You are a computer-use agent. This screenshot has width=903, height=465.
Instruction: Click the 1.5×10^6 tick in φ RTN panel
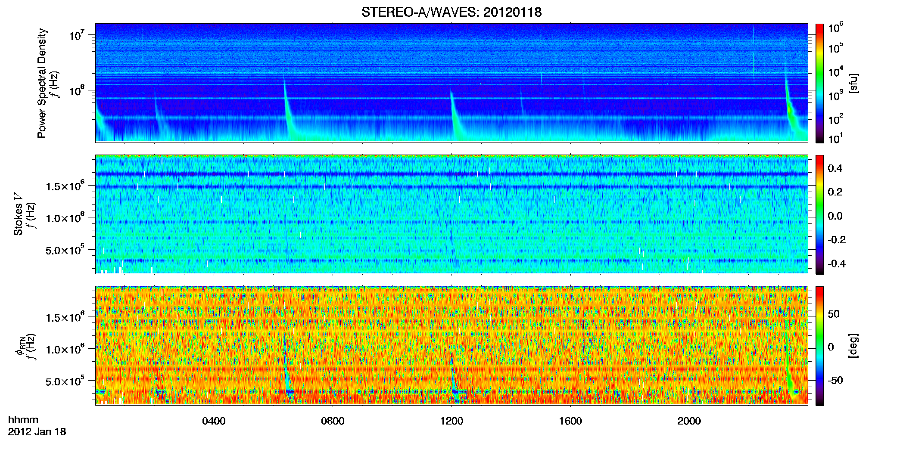65,317
